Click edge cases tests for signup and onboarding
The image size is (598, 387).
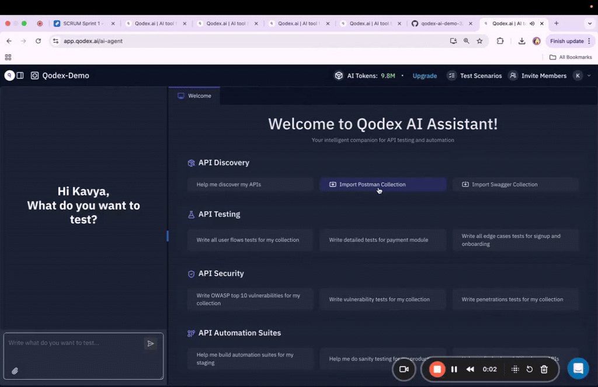[515, 240]
